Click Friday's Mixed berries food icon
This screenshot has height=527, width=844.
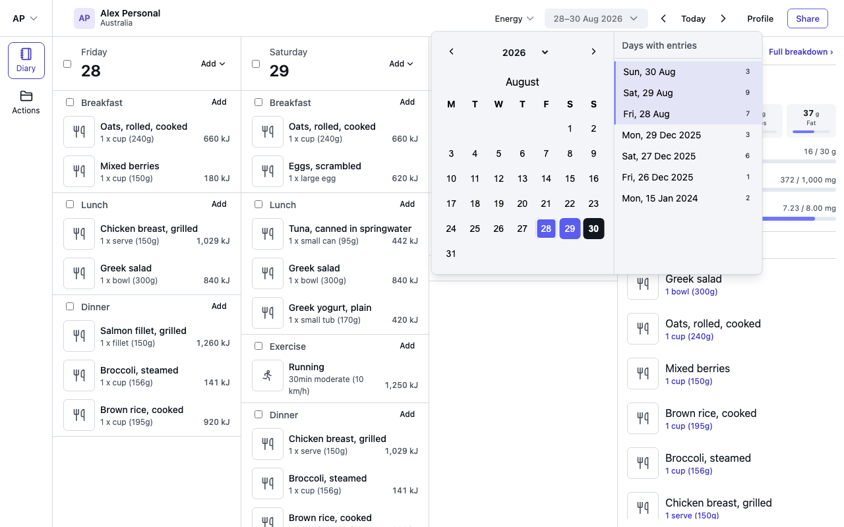point(79,171)
